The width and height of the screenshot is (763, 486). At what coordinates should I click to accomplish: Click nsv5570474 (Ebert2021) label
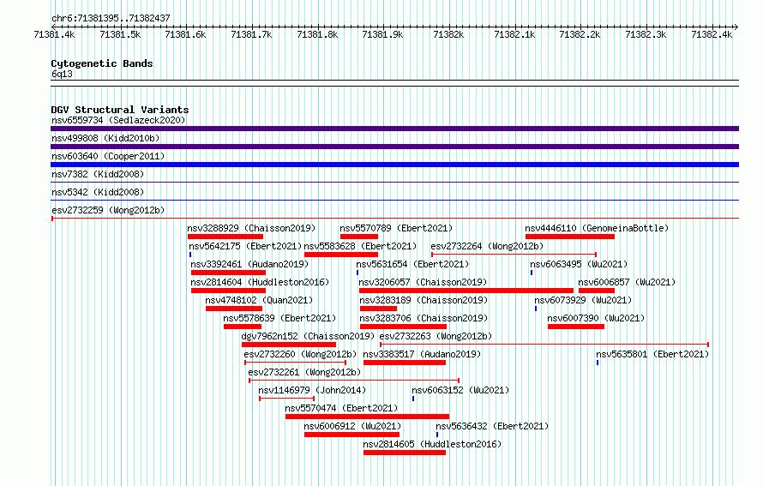341,408
